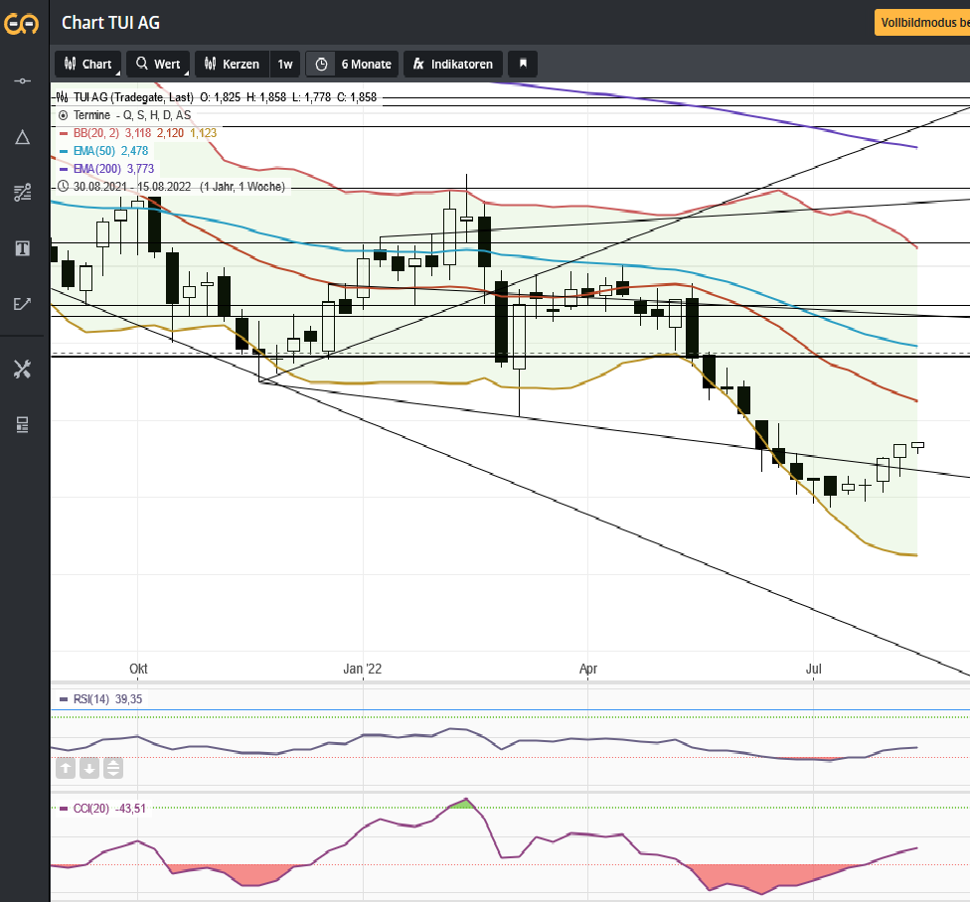
Task: Move RSI panel down with arrow button
Action: point(89,769)
